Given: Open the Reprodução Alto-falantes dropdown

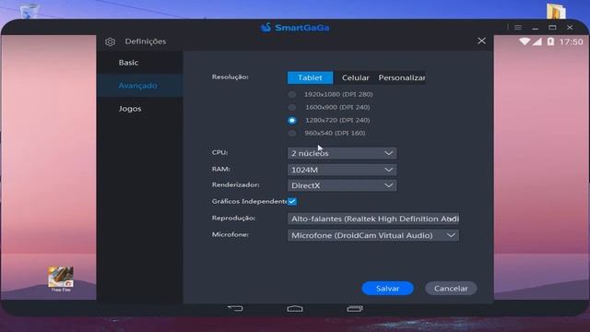Looking at the screenshot, I should click(373, 219).
